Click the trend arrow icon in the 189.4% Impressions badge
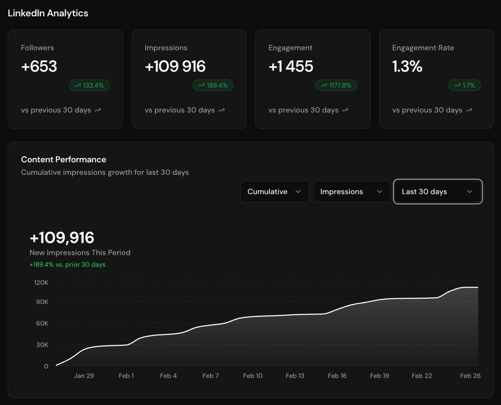 [201, 85]
